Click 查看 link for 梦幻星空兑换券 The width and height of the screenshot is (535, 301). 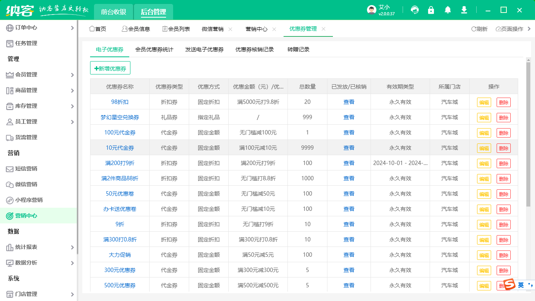click(x=349, y=117)
